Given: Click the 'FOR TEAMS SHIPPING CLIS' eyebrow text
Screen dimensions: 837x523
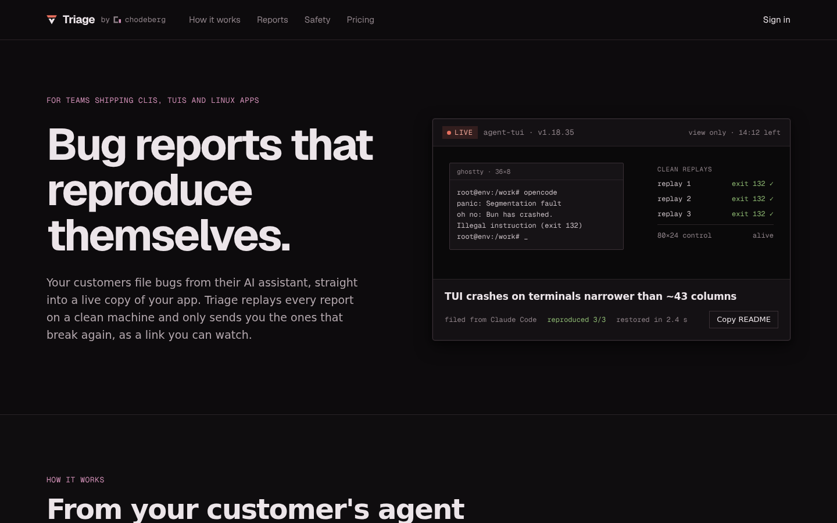Looking at the screenshot, I should [153, 101].
